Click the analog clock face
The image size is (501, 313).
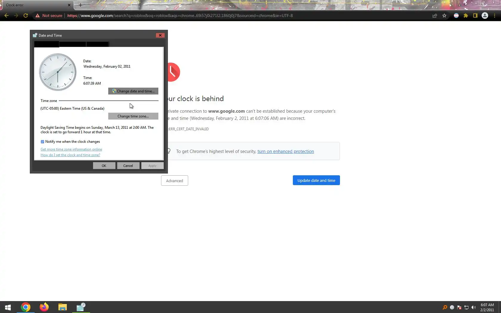[x=58, y=72]
